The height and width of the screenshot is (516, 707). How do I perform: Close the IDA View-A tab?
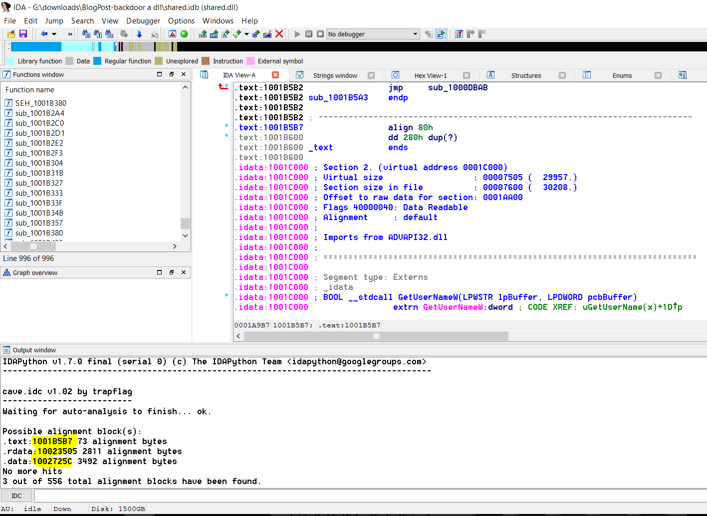click(x=275, y=75)
